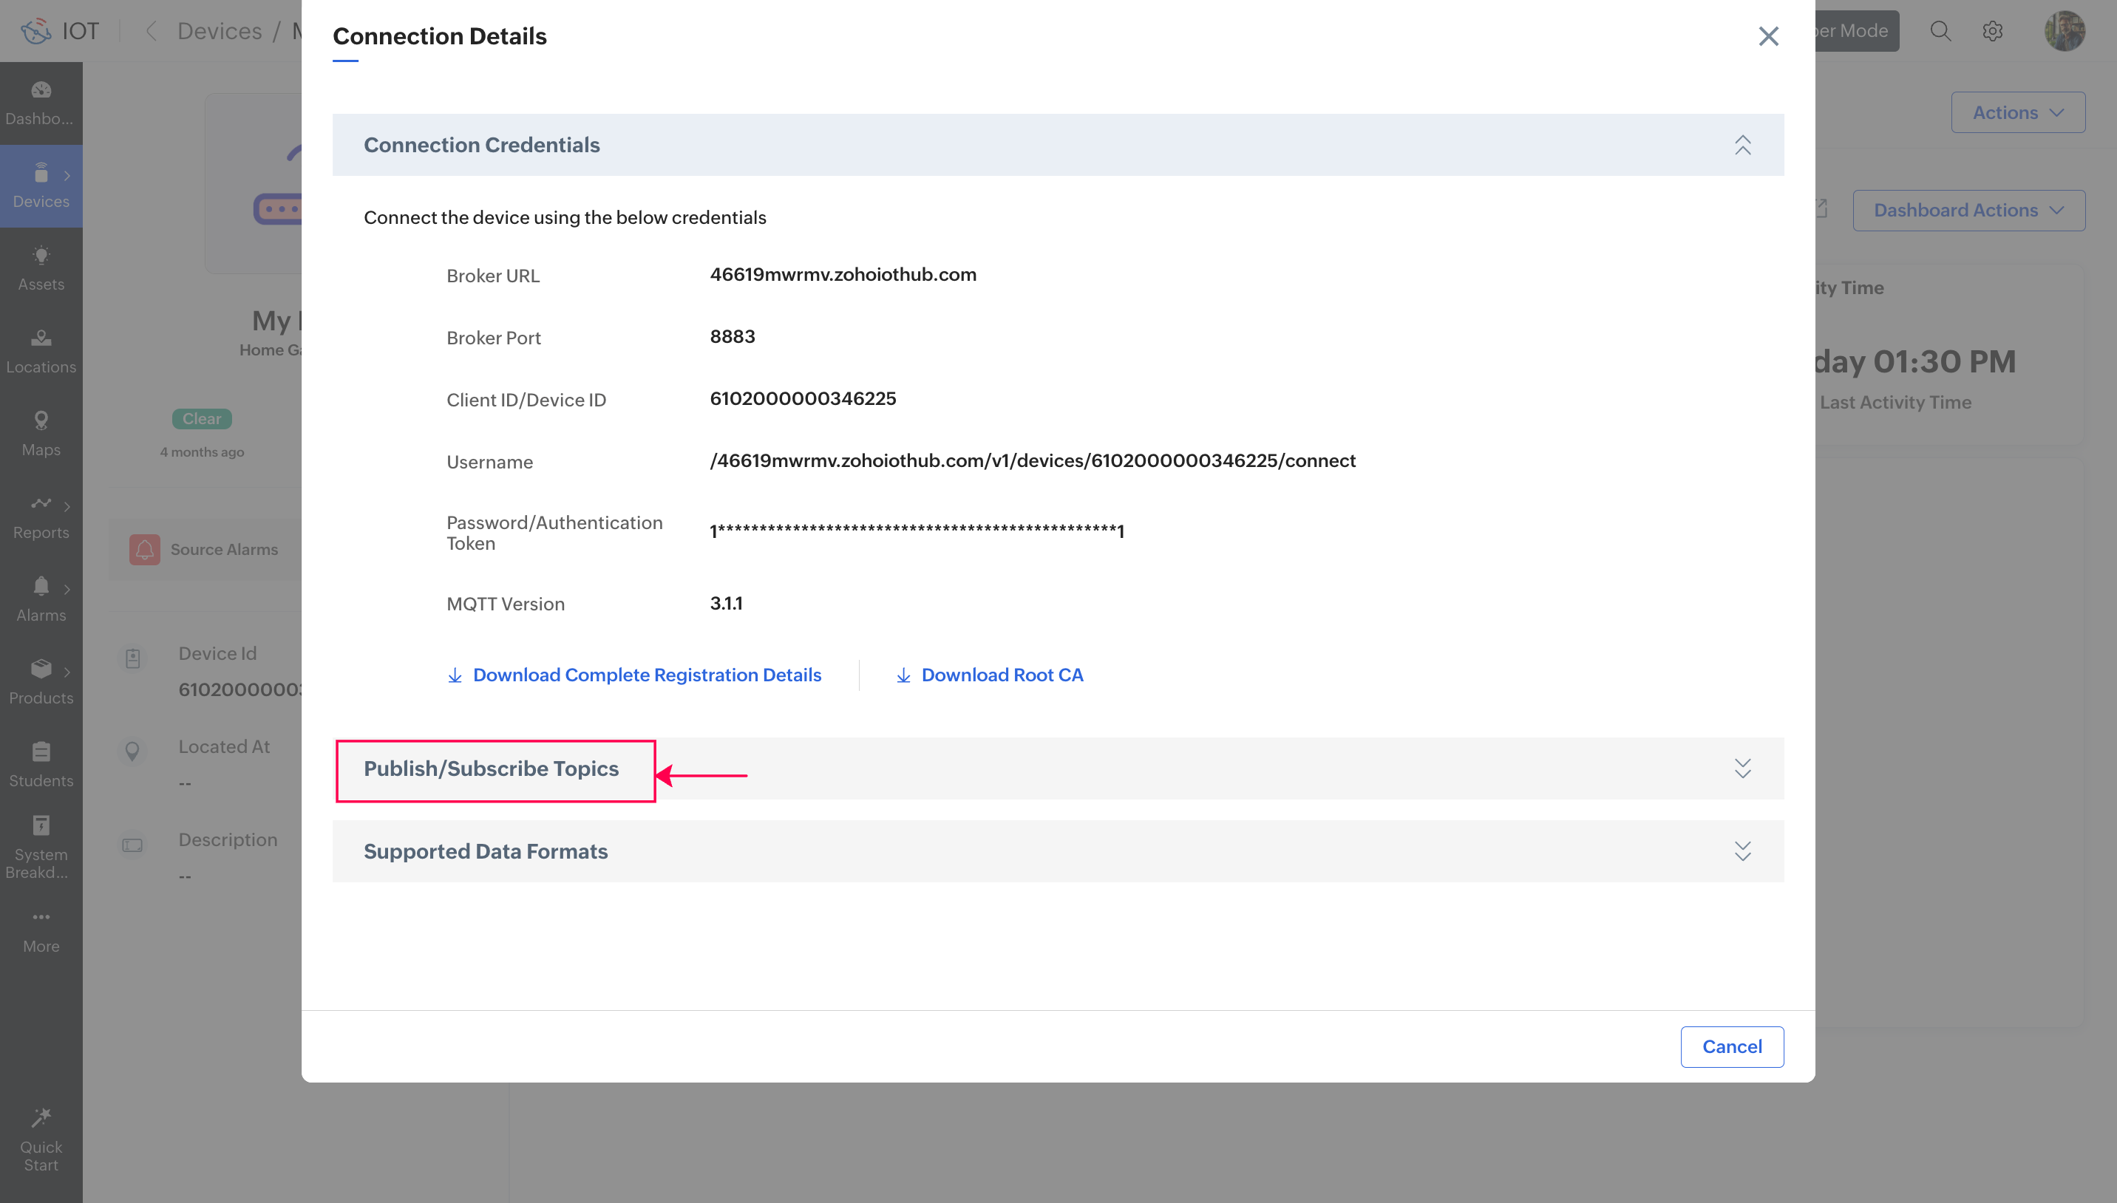Open Dashboard Actions dropdown

coord(1968,210)
